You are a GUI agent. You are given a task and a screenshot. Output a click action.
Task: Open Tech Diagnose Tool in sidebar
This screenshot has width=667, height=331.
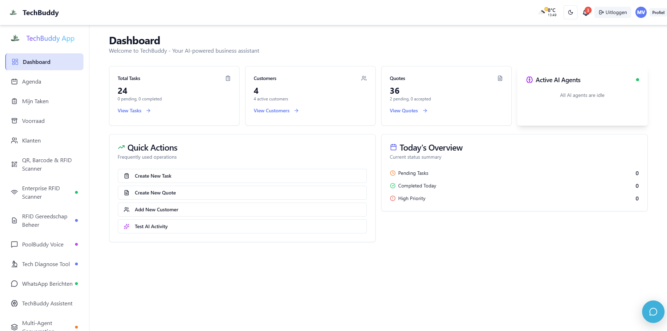[45, 264]
